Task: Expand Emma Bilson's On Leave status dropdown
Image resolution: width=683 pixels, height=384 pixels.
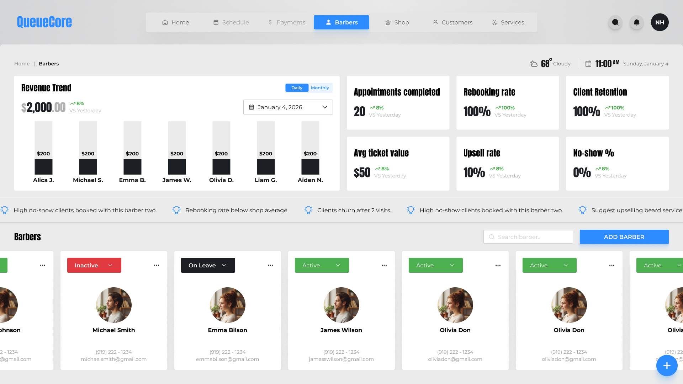Action: tap(208, 265)
